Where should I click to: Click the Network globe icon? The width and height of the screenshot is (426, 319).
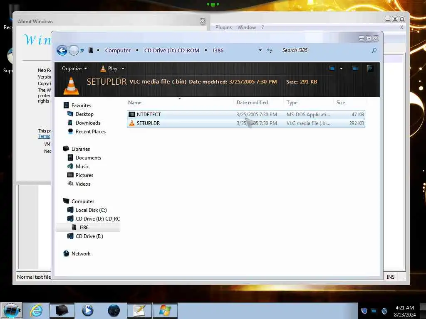point(66,254)
